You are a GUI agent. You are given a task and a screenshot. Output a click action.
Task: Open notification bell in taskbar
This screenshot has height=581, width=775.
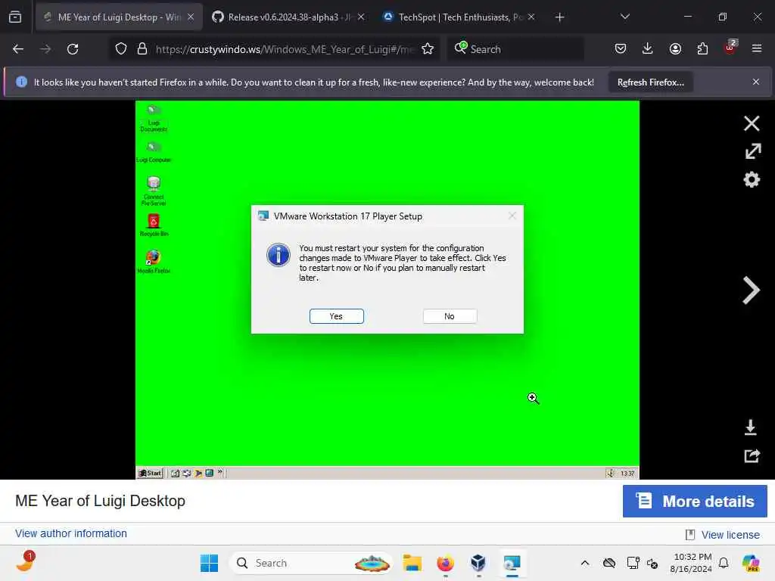(723, 563)
